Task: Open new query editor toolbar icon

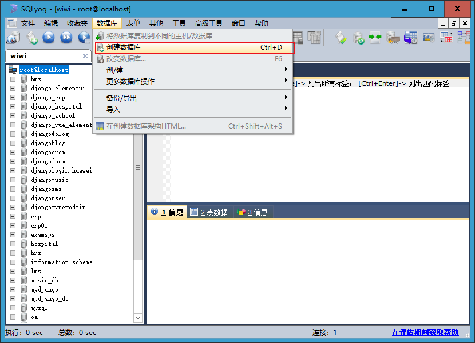Action: (31, 38)
